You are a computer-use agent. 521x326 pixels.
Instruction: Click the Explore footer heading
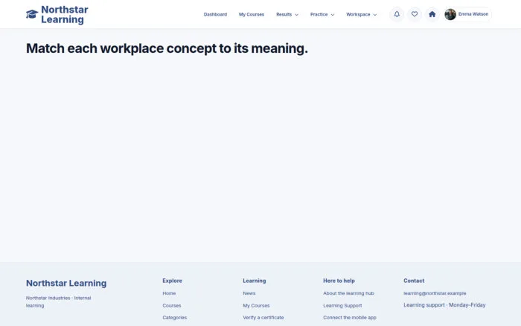172,281
